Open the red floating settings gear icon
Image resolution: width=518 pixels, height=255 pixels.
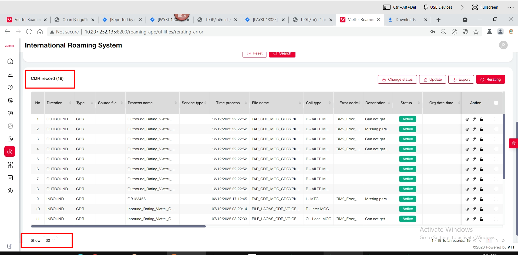tap(513, 143)
